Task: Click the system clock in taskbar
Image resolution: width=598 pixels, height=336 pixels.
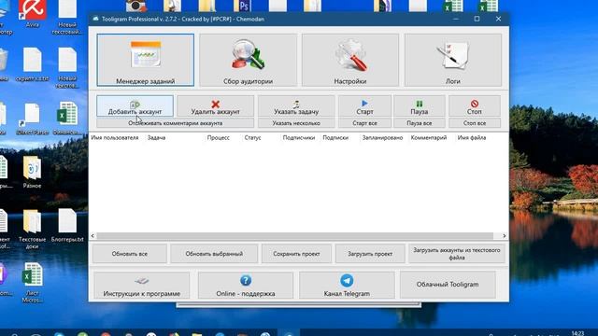Action: (x=578, y=333)
